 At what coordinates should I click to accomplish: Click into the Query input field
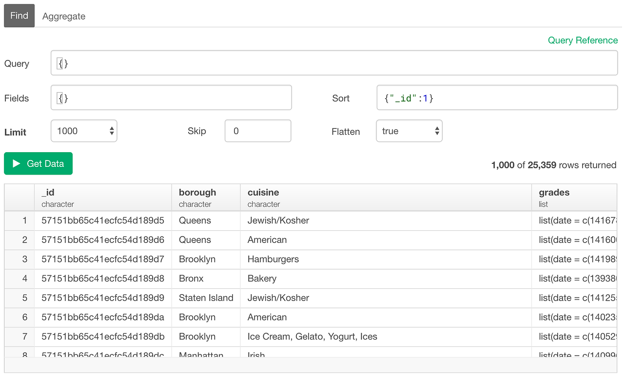[x=334, y=63]
